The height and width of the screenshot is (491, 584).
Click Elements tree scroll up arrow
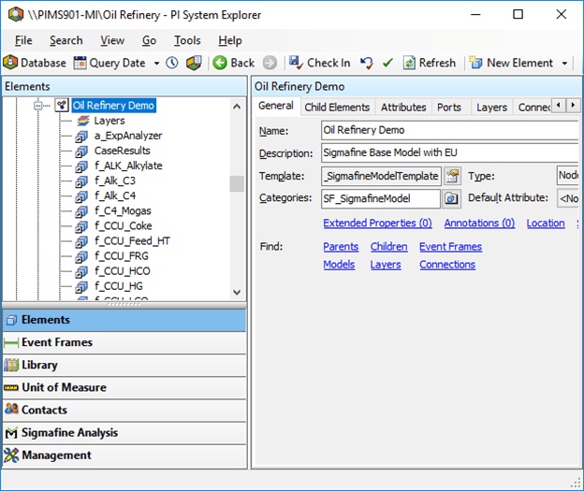click(237, 107)
